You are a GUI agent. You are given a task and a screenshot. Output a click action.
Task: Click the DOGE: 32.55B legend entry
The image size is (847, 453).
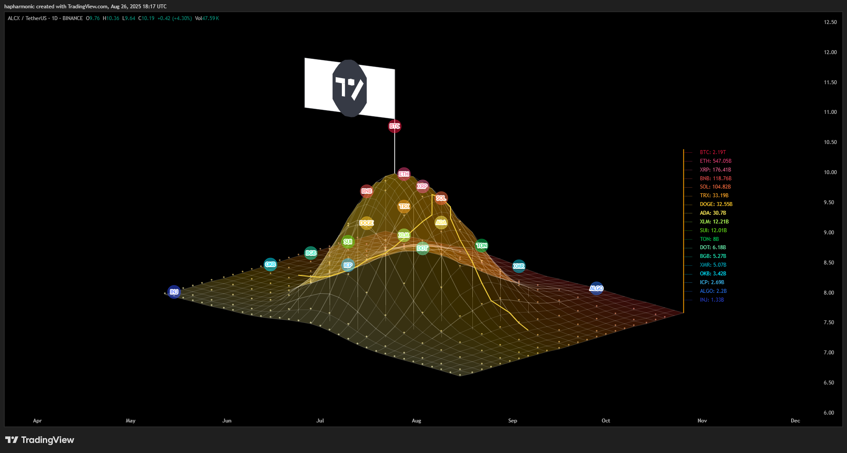point(716,204)
